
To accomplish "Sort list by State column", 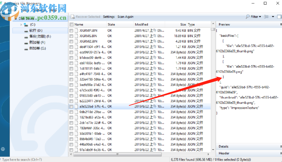I will click(111, 24).
